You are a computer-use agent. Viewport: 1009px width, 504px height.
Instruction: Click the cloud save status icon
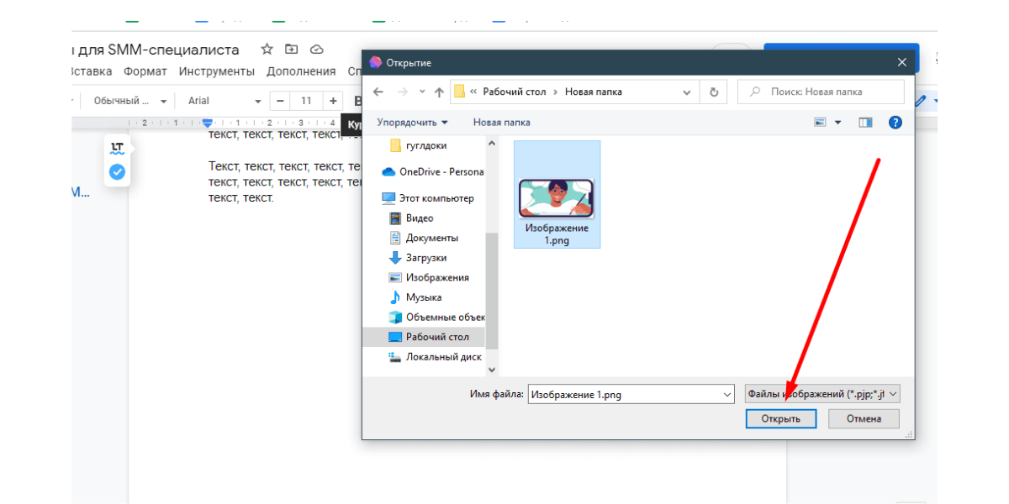coord(317,50)
